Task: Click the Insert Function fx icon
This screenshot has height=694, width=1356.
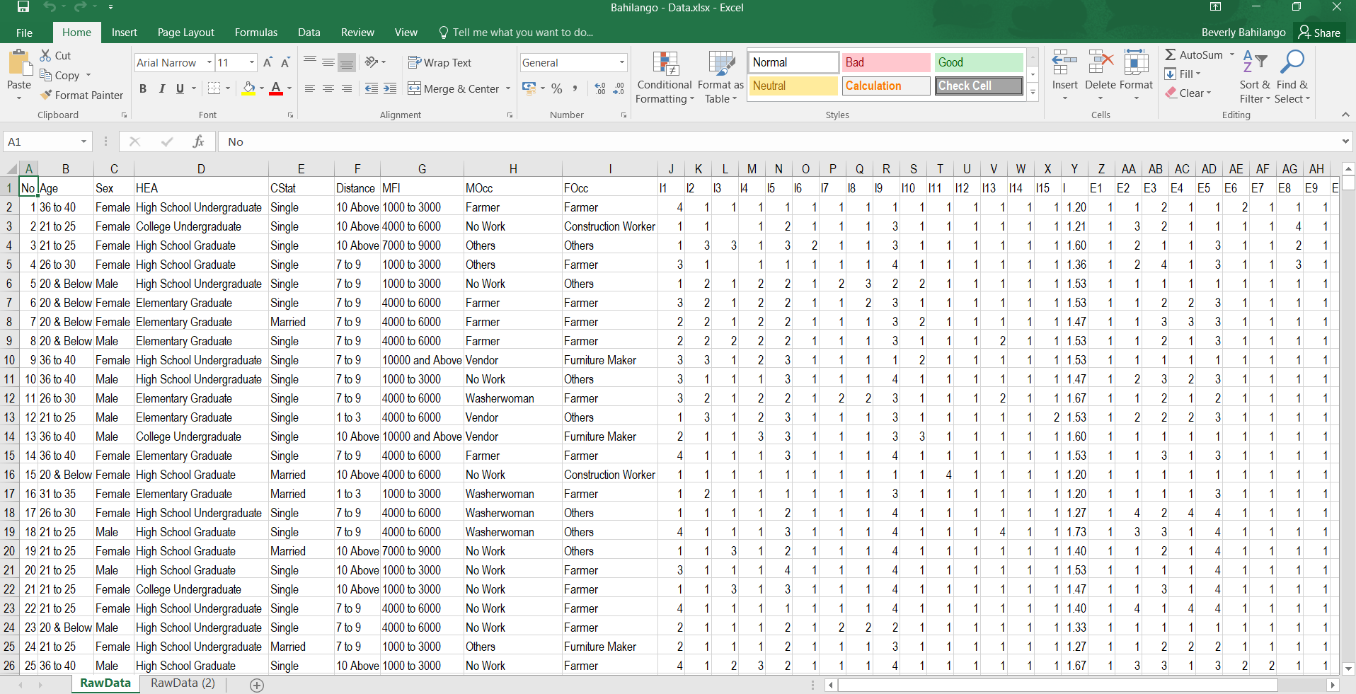Action: pyautogui.click(x=199, y=141)
